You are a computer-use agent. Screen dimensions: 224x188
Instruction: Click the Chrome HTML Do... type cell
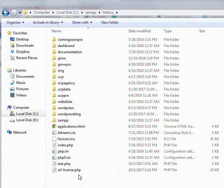point(179,127)
